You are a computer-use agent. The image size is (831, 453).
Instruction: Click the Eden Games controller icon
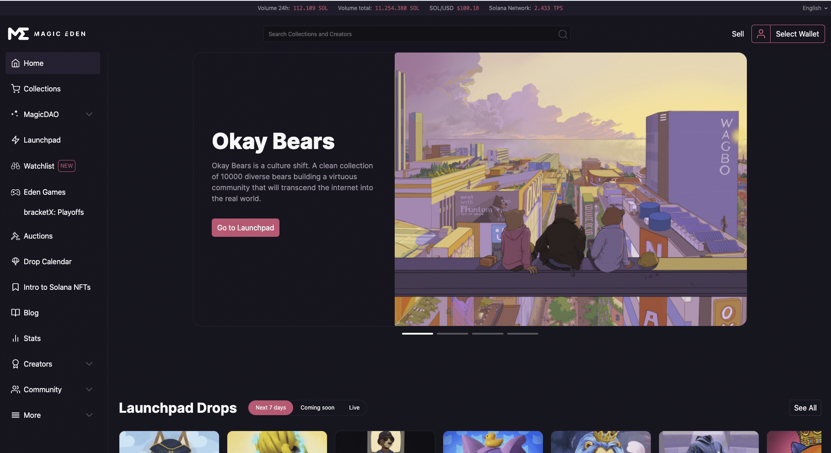16,192
